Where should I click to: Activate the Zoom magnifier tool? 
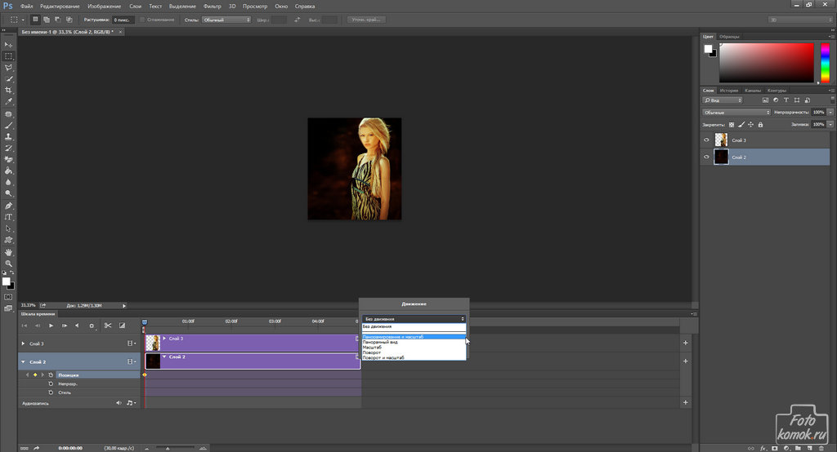coord(8,264)
